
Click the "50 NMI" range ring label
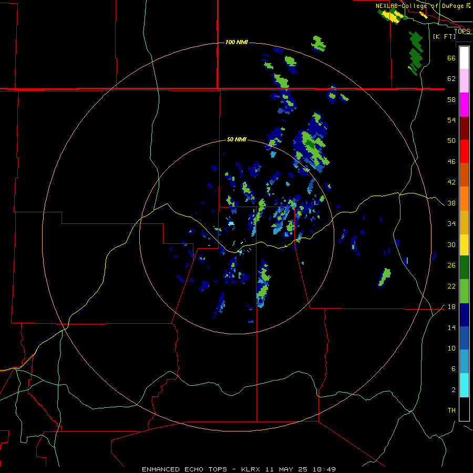(x=236, y=139)
